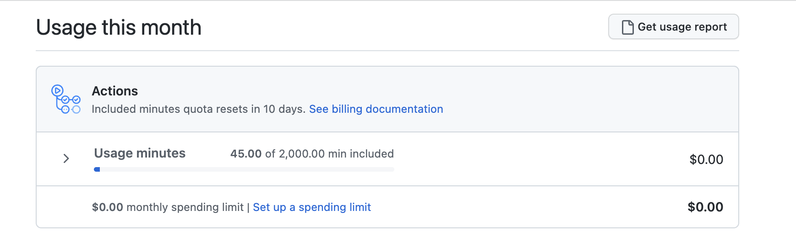The width and height of the screenshot is (796, 242).
Task: Click the Get usage report button
Action: [x=673, y=27]
